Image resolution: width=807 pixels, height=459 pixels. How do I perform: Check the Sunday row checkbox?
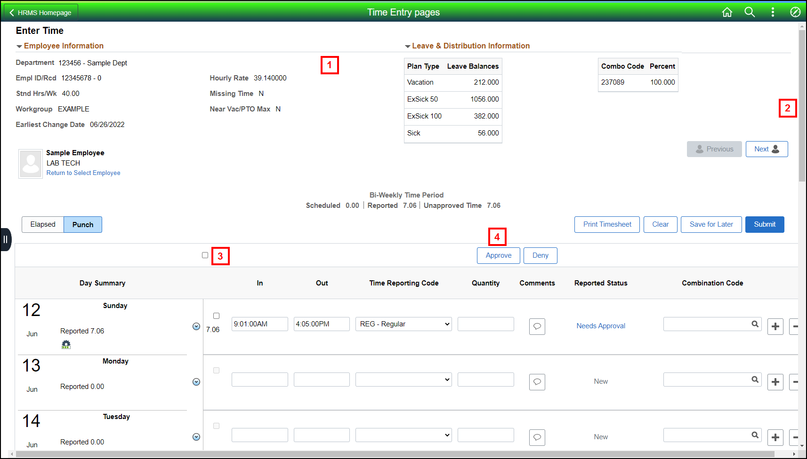click(216, 316)
